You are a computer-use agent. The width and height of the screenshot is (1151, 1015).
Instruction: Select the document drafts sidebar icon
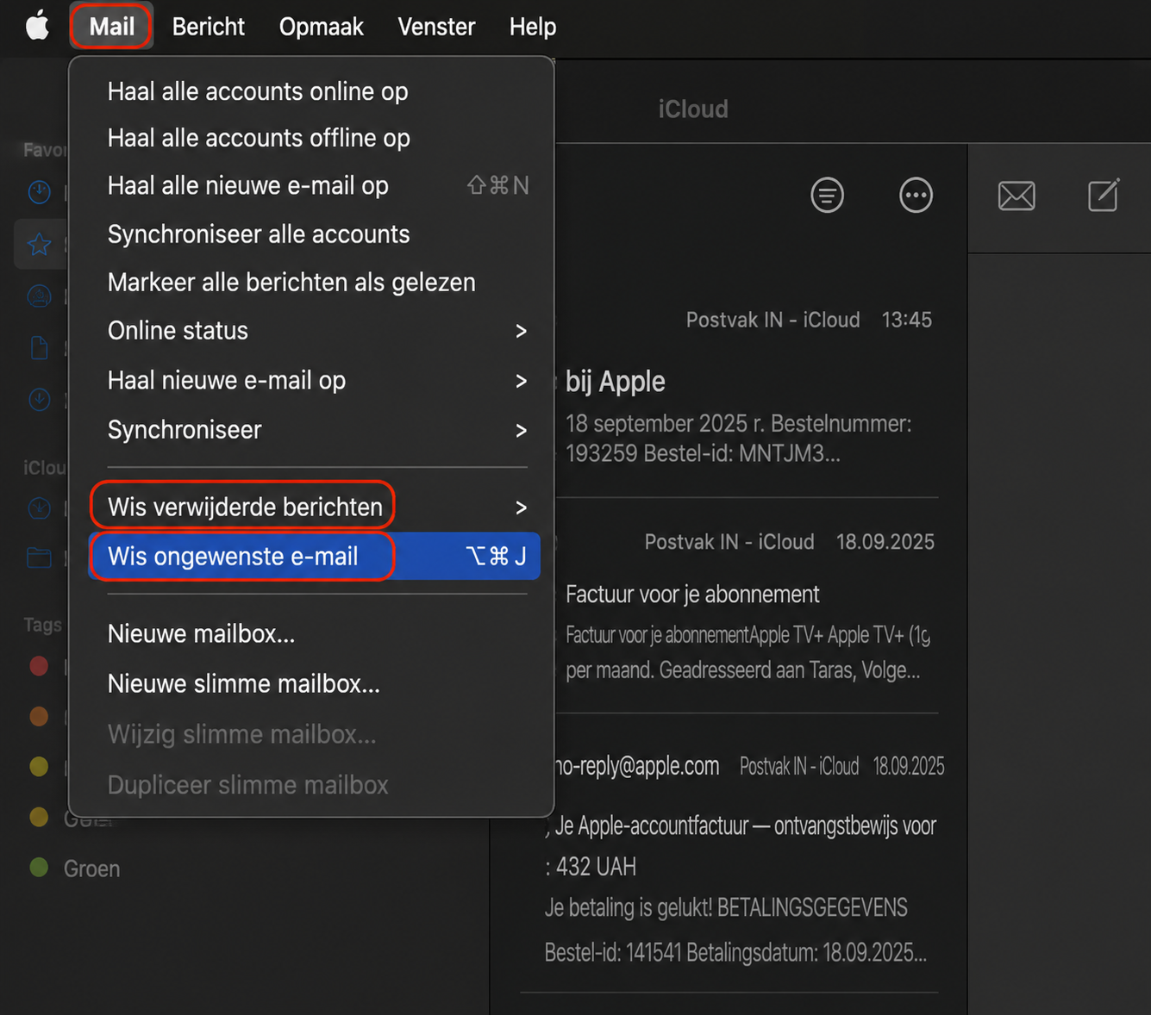(39, 347)
